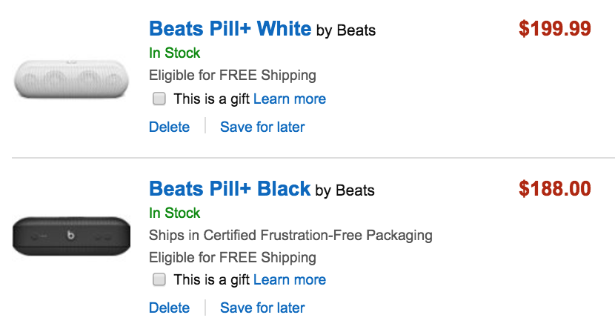Click In Stock under Beats Pill+ Black
Screen dimensions: 615x332
(174, 213)
